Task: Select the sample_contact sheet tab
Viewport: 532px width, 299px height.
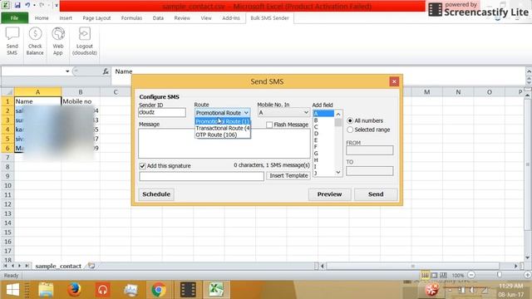Action: pos(58,266)
